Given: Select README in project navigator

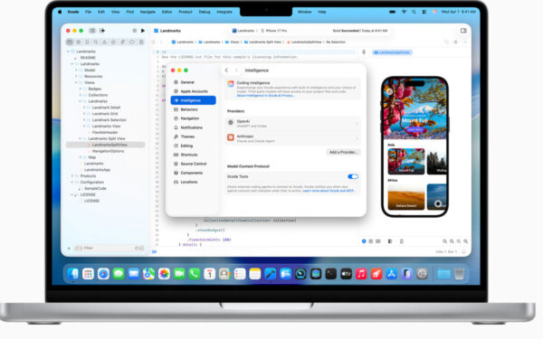Looking at the screenshot, I should [88, 58].
